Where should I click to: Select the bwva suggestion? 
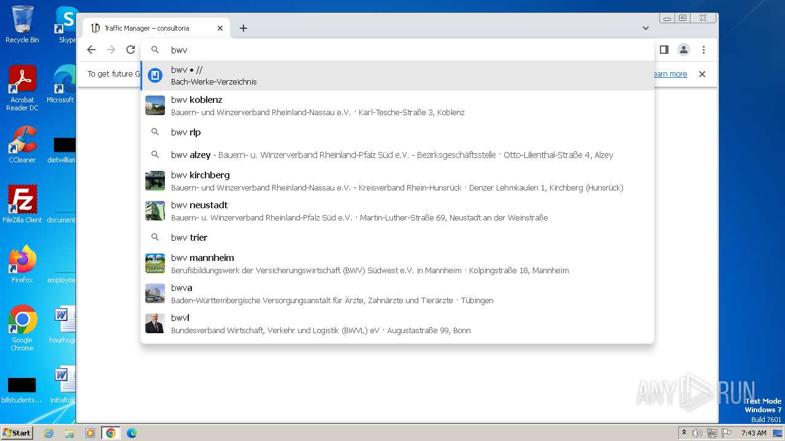[397, 293]
